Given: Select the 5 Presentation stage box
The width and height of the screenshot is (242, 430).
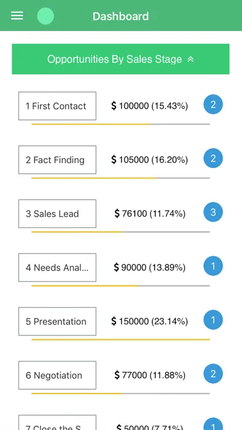Looking at the screenshot, I should click(57, 321).
